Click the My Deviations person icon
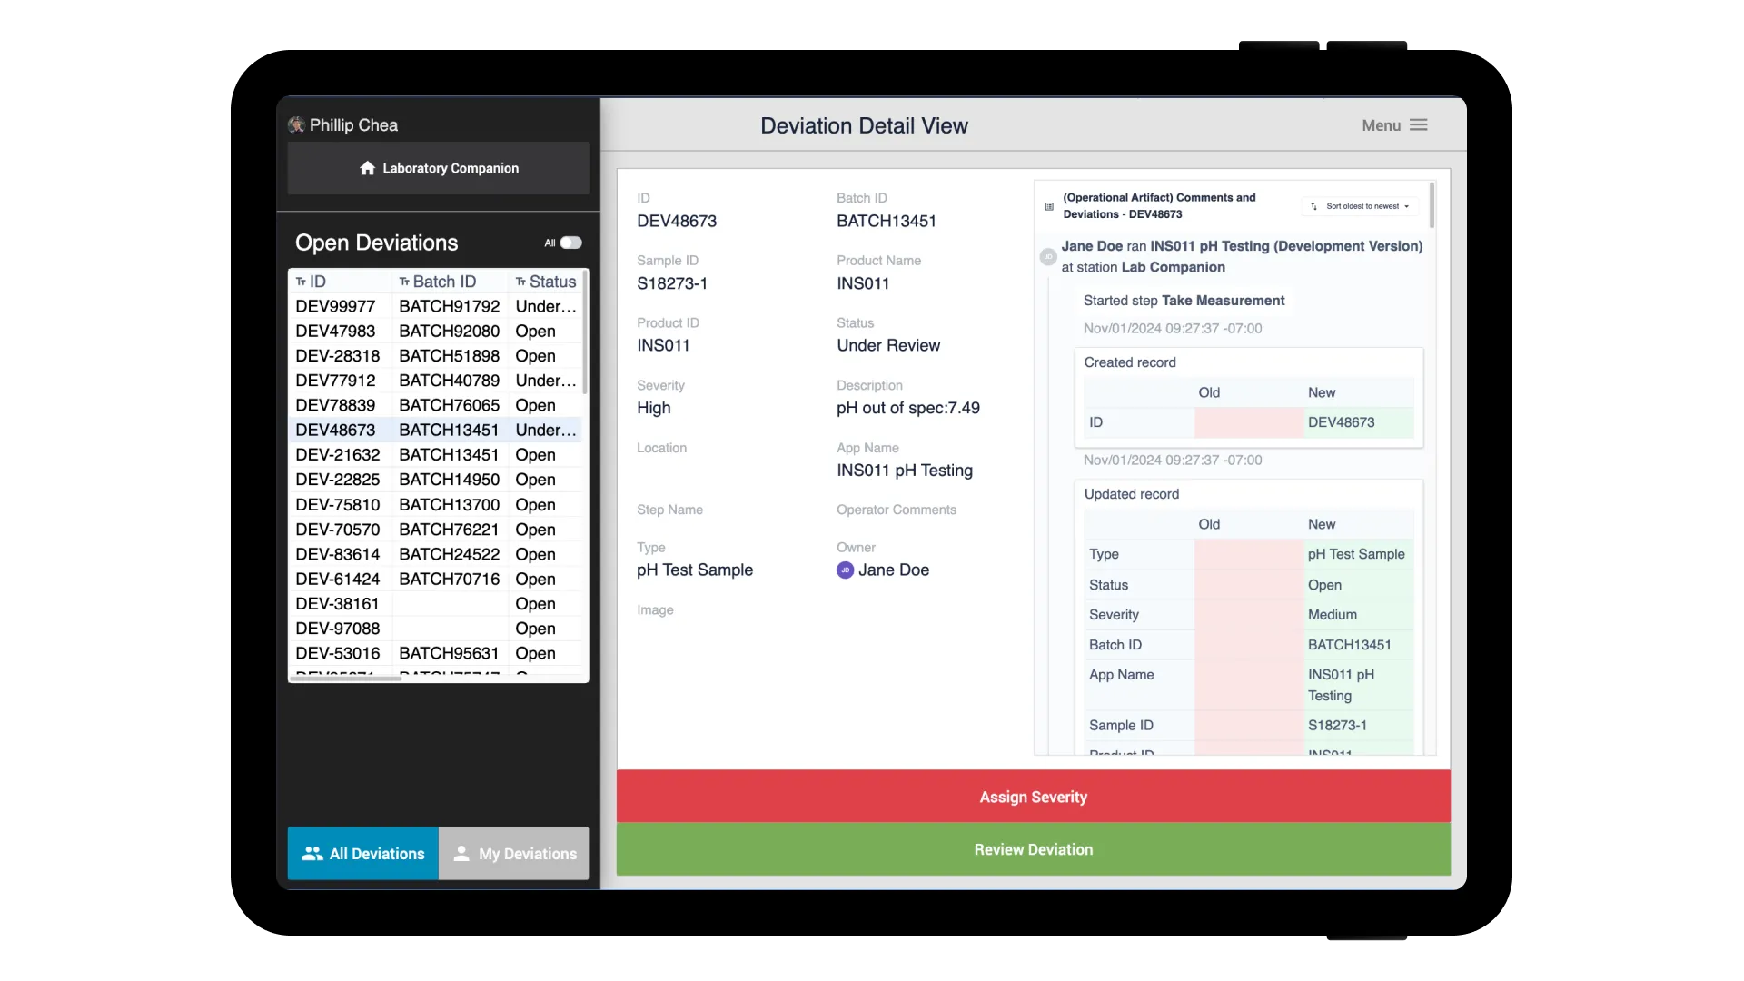1744x981 pixels. pos(461,853)
